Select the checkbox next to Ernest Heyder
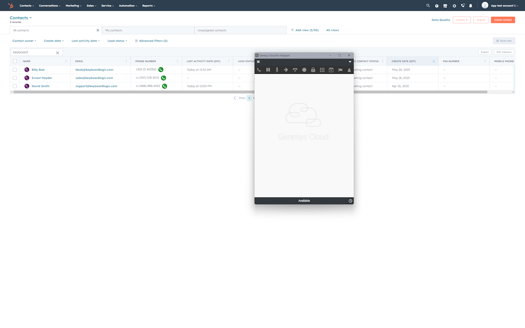525x328 pixels. point(15,78)
